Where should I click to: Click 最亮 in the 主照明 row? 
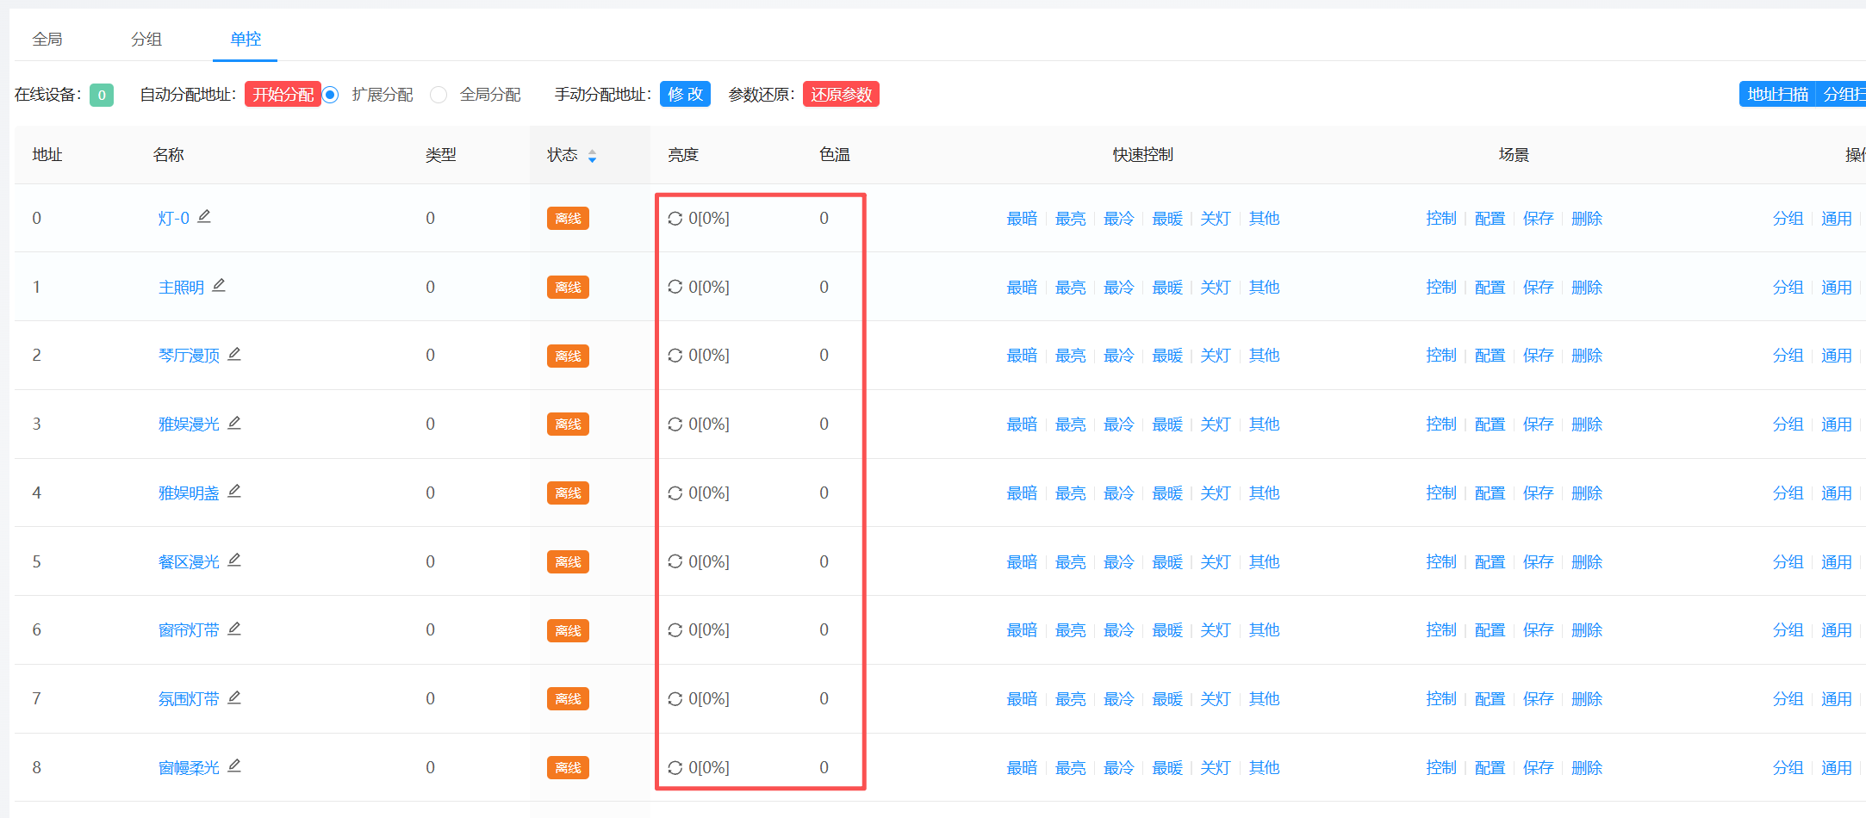(x=1071, y=288)
